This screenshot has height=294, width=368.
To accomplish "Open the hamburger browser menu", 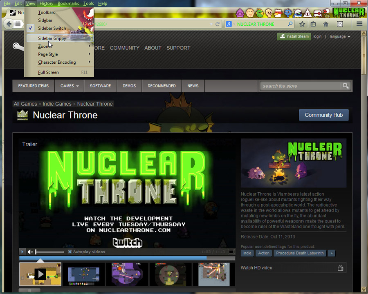I will 359,24.
